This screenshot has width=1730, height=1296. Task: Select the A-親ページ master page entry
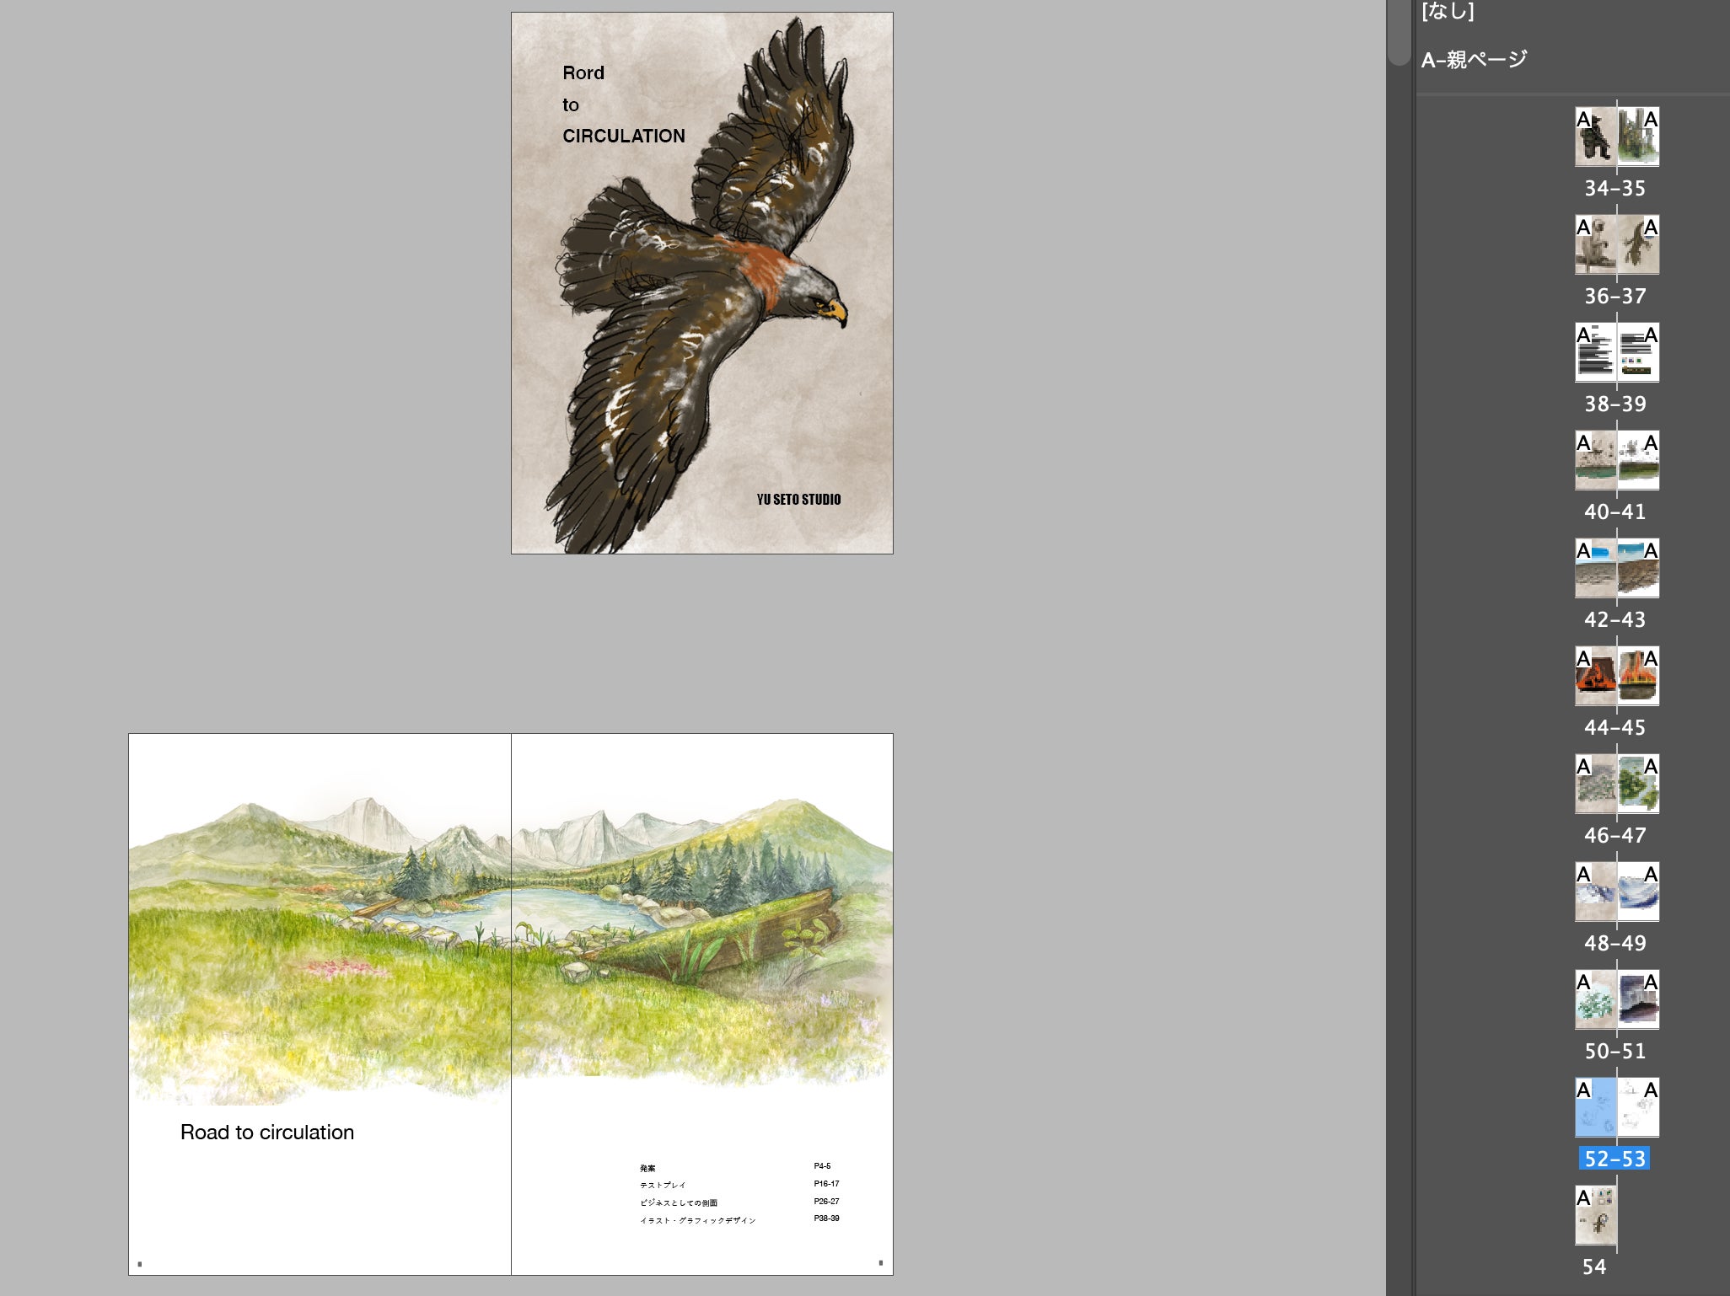(x=1474, y=60)
